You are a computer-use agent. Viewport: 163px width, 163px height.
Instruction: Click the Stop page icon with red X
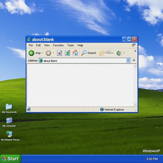tap(59, 53)
